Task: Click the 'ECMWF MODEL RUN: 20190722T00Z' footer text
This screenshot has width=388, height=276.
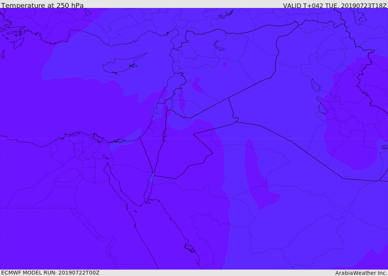Action: [x=50, y=273]
